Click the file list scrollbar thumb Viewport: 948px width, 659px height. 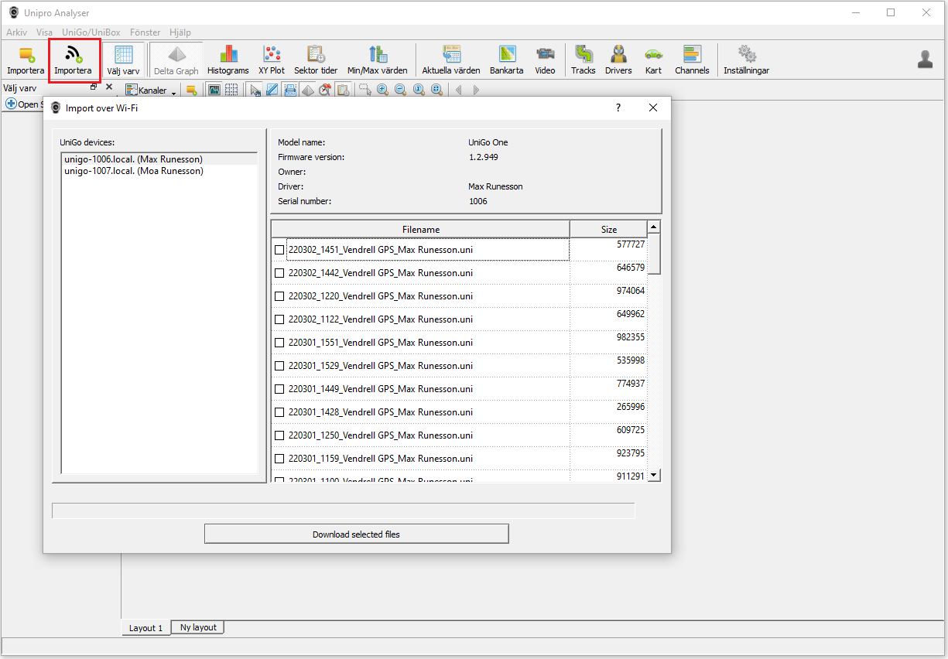(654, 253)
